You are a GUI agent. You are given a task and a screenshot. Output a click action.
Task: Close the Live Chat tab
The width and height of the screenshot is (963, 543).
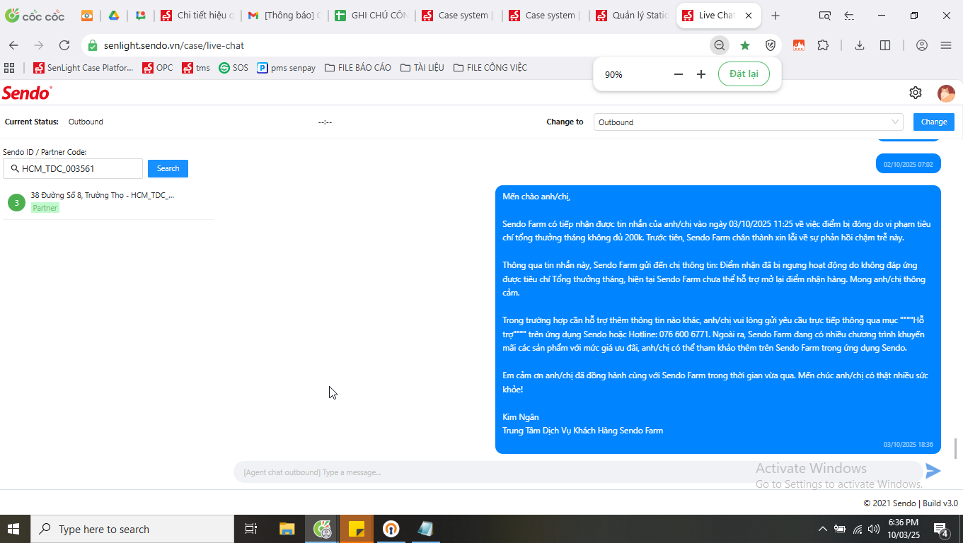click(x=749, y=16)
